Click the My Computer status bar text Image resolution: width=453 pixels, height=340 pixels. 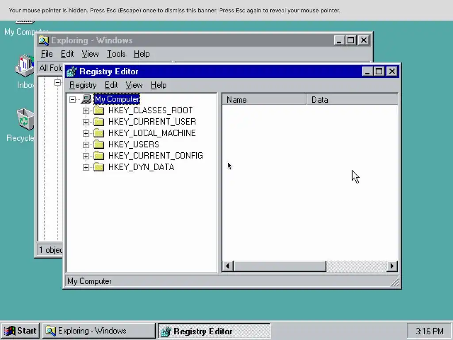89,281
